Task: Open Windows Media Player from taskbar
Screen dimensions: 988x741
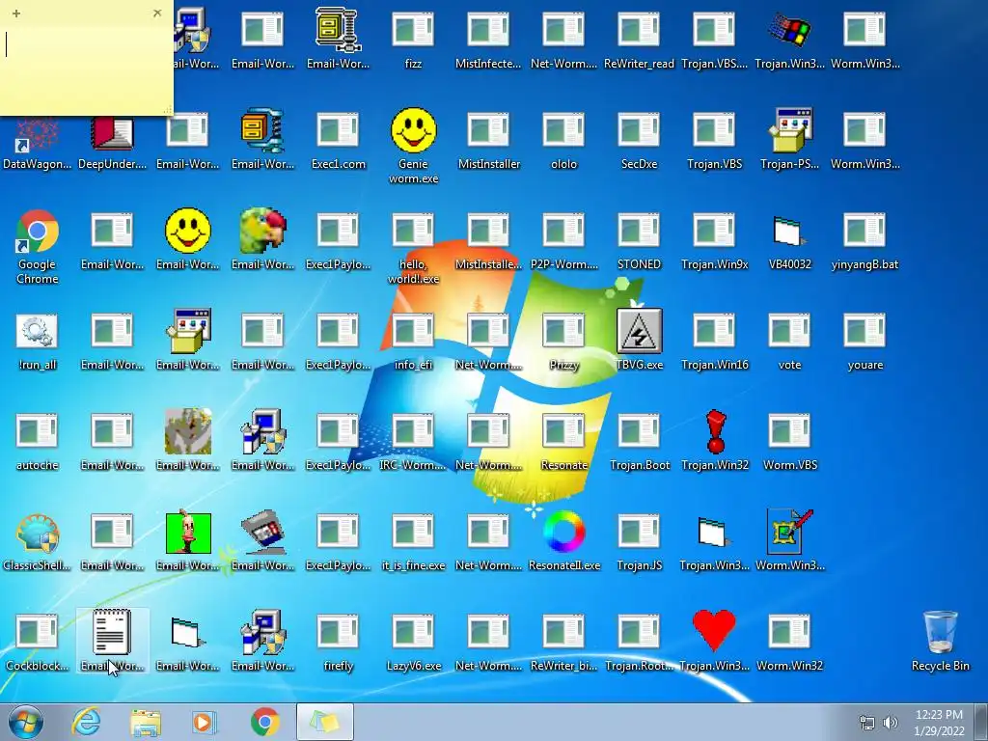Action: click(205, 722)
